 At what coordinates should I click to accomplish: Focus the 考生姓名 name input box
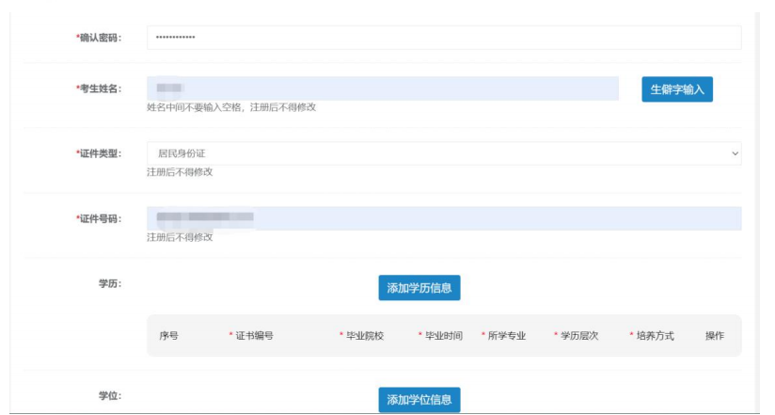[383, 88]
